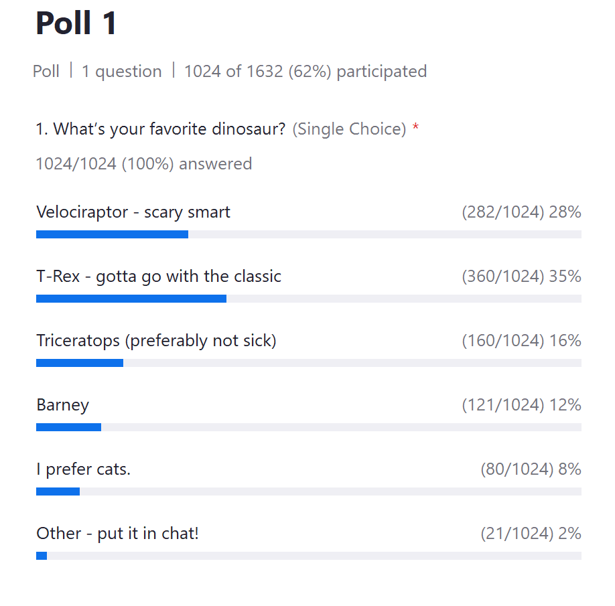Click the Triceratops result progress bar
The height and width of the screenshot is (606, 615).
tap(308, 363)
